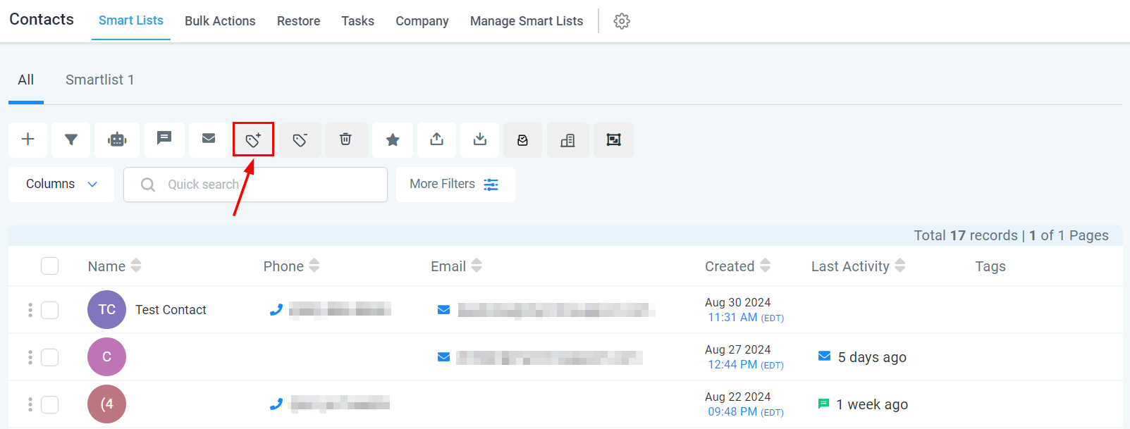
Task: Click the Add Tag icon
Action: (253, 139)
